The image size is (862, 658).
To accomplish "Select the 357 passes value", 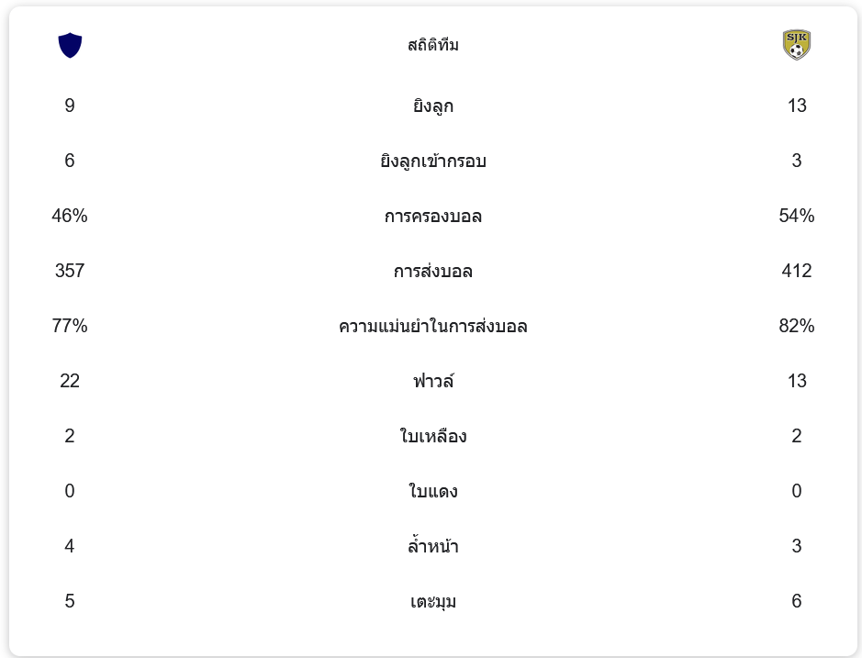I will [70, 271].
